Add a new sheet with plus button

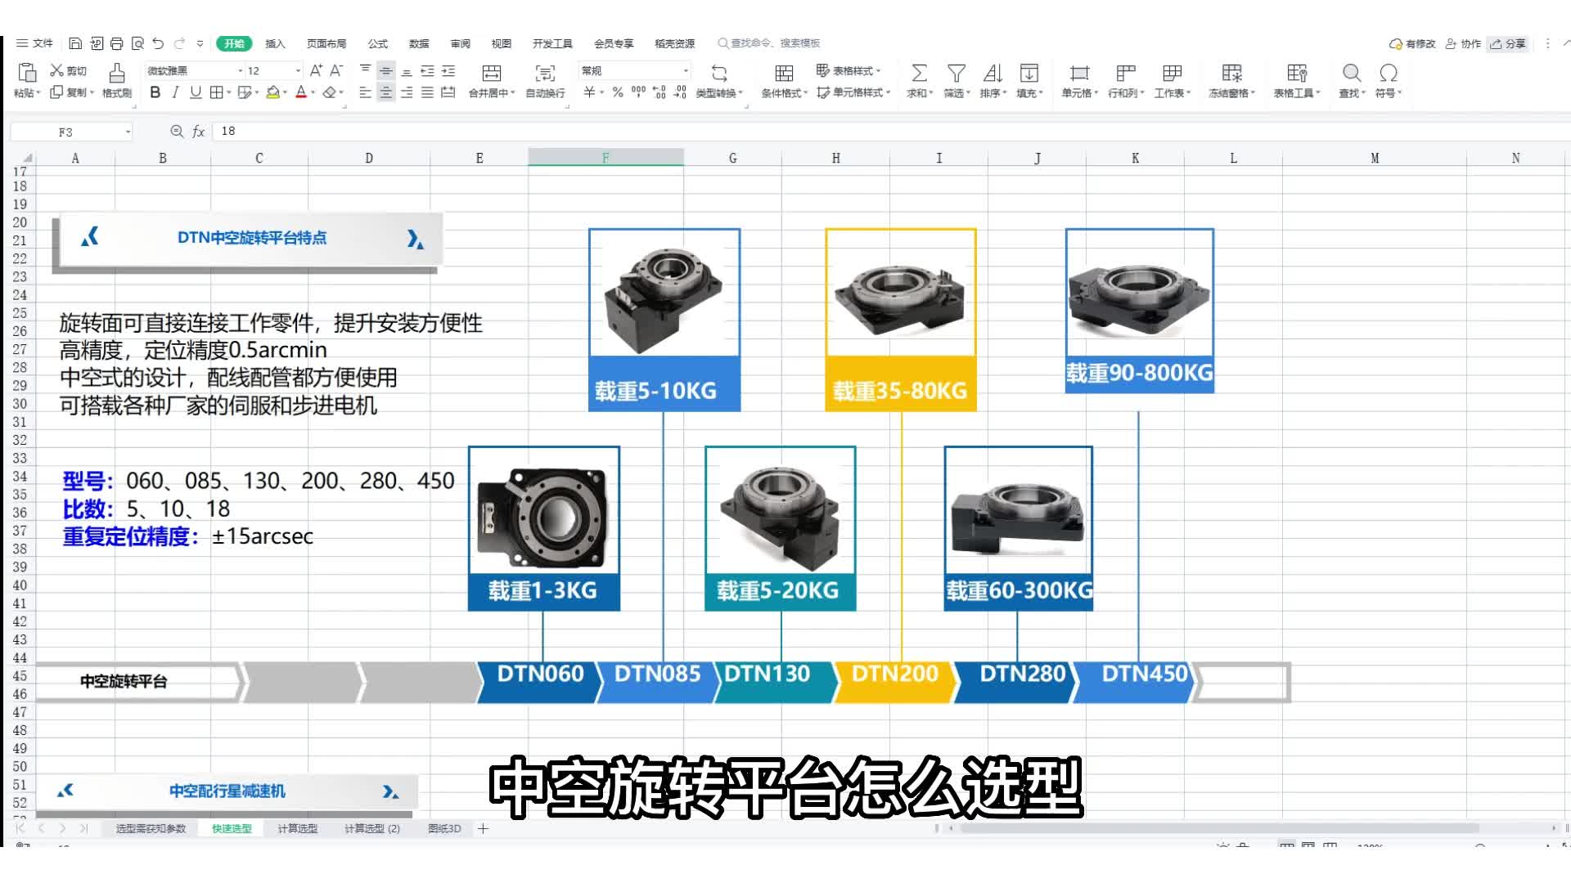point(483,828)
